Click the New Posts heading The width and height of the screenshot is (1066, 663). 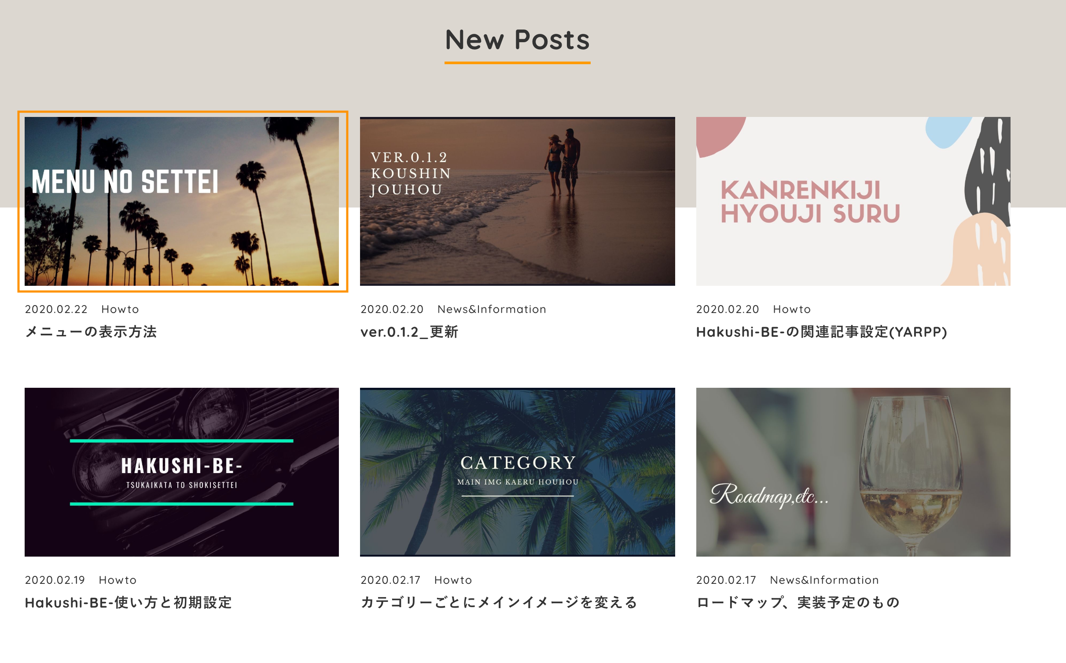click(517, 40)
